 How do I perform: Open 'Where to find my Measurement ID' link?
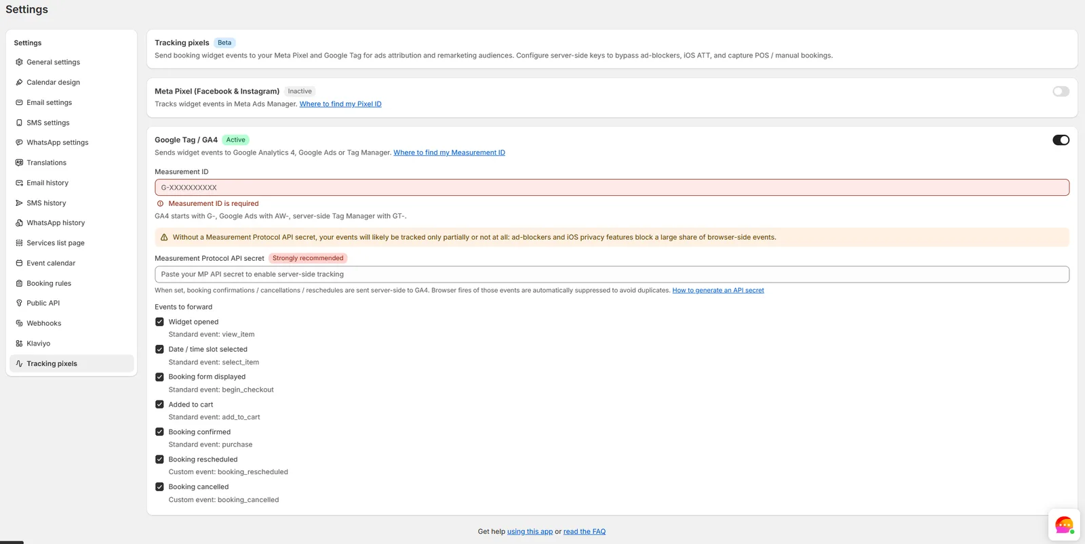point(449,153)
